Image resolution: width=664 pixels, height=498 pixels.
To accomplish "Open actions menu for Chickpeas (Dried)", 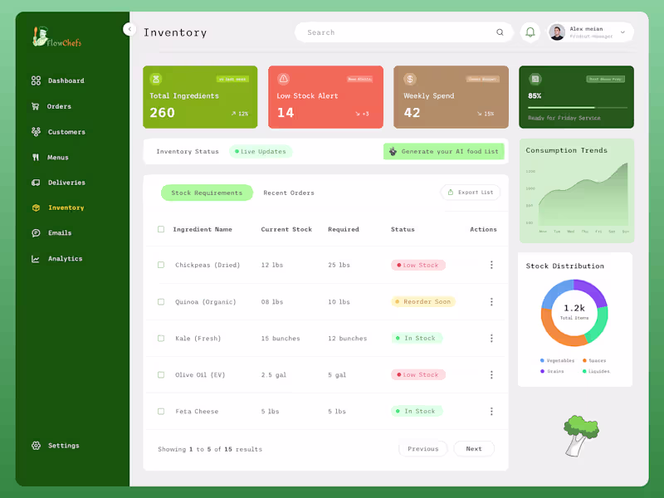I will click(x=491, y=265).
